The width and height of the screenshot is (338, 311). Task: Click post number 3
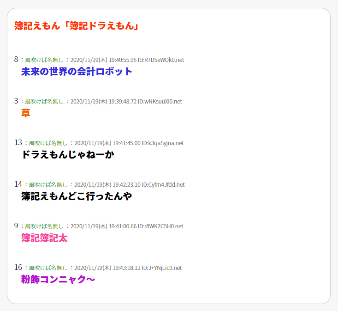click(x=16, y=101)
